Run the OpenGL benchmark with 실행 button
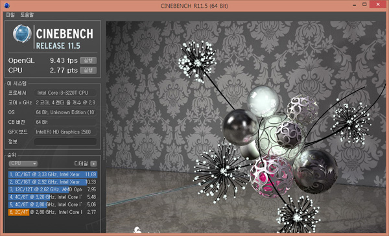 pyautogui.click(x=88, y=60)
